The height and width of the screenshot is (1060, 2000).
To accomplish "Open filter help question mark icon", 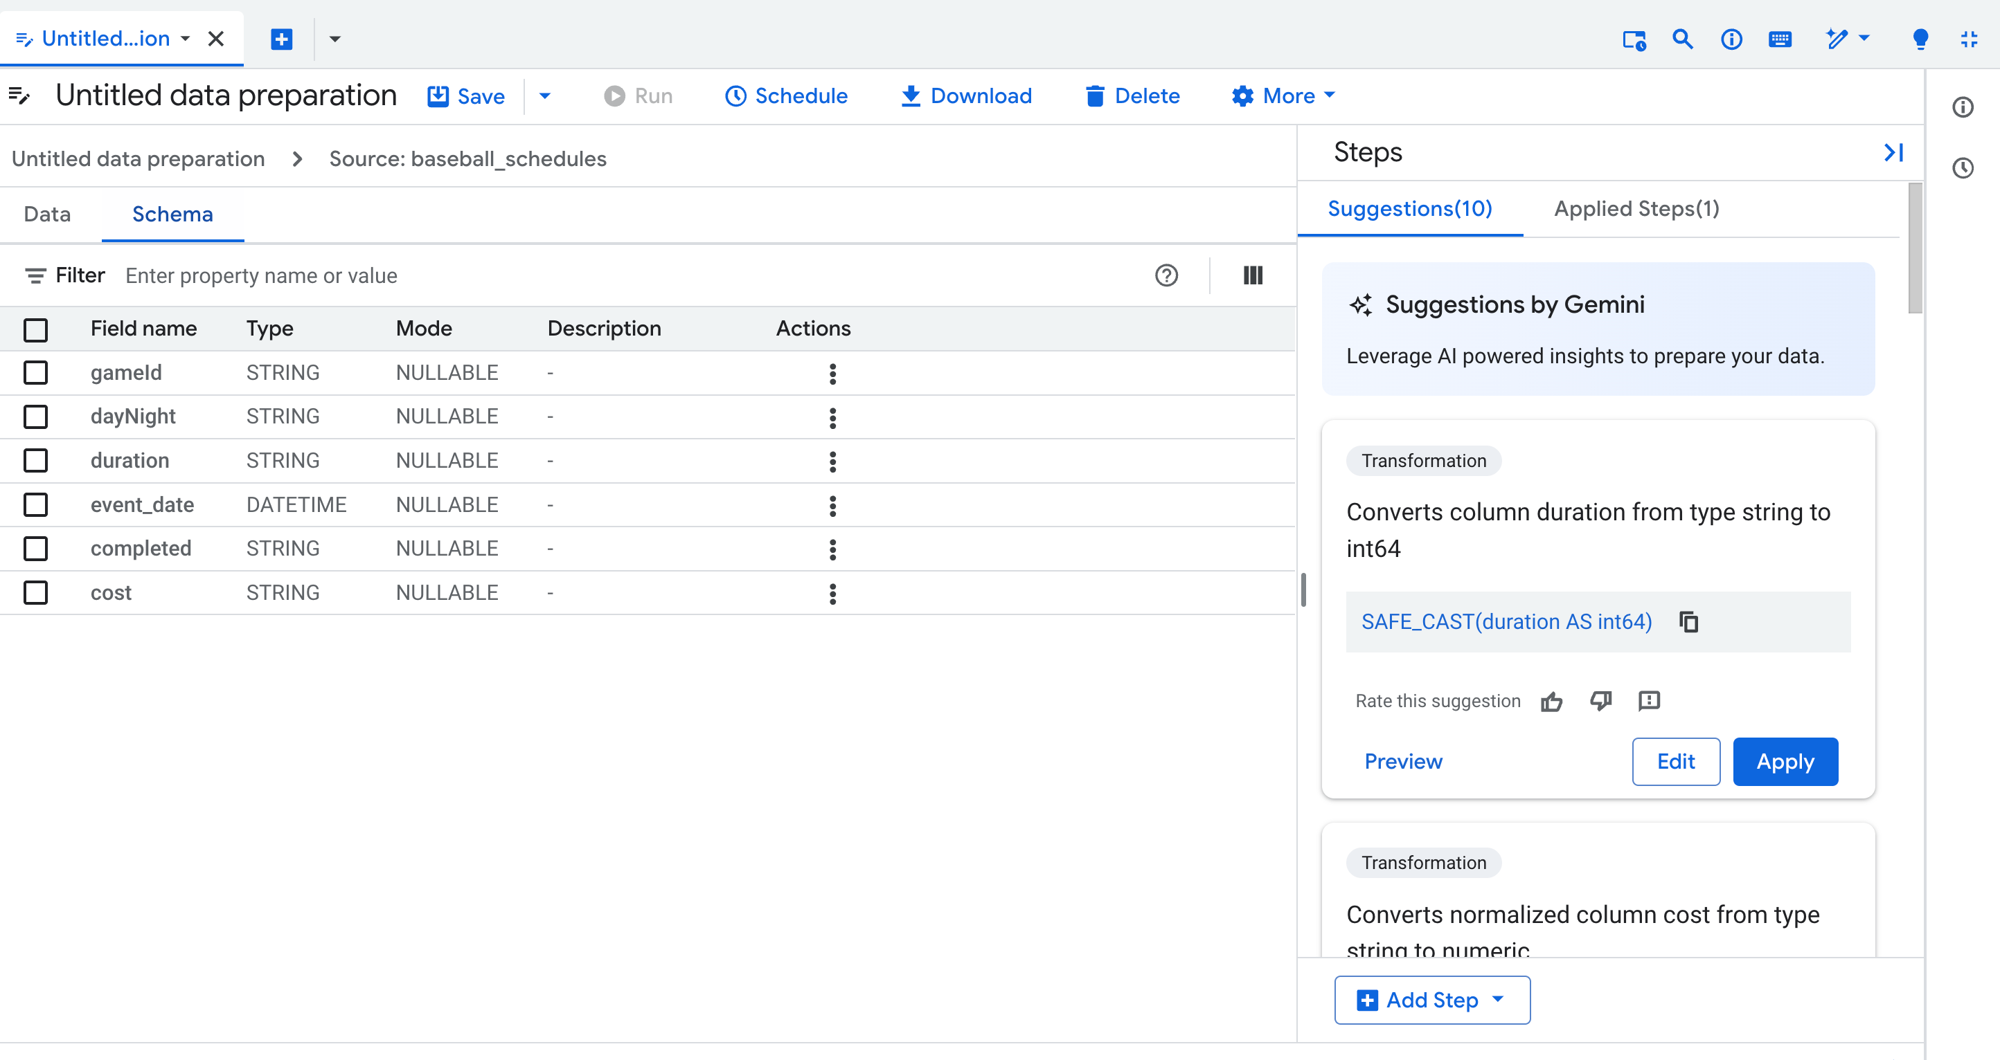I will tap(1166, 275).
